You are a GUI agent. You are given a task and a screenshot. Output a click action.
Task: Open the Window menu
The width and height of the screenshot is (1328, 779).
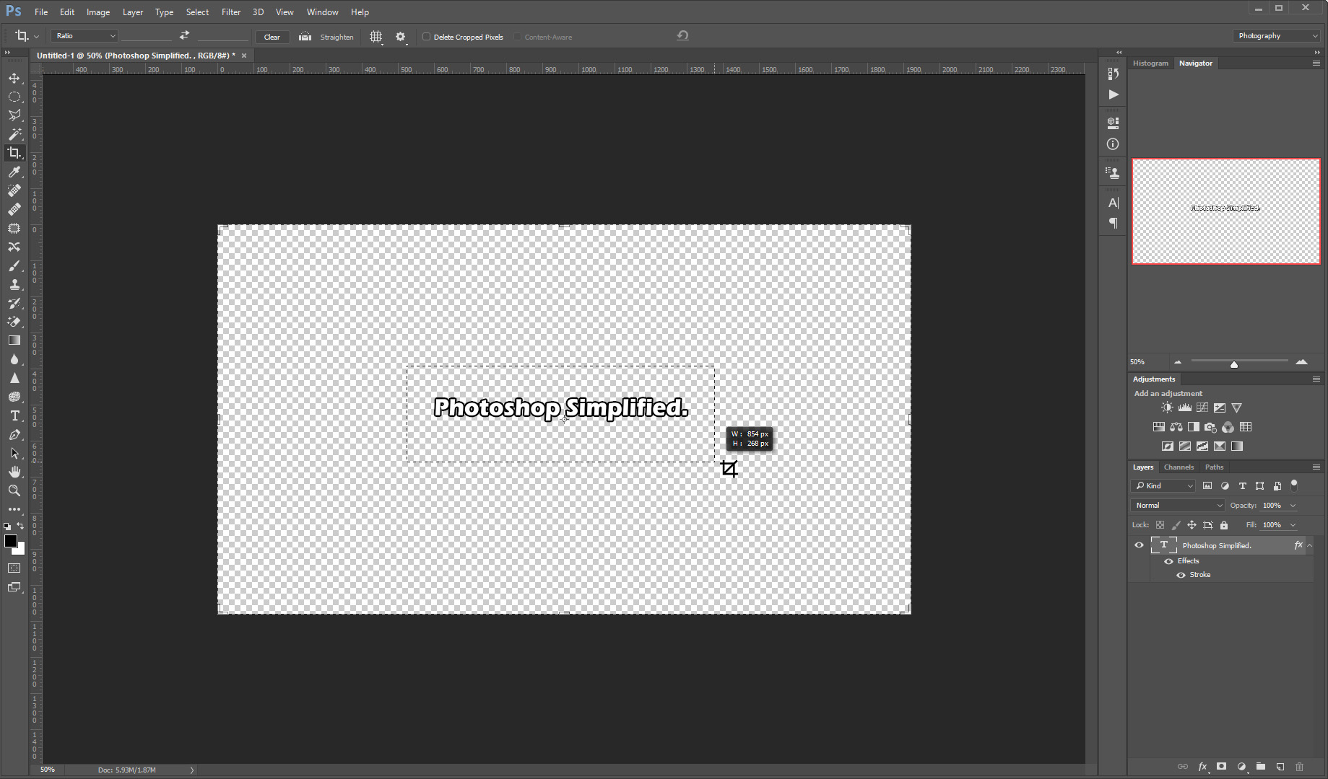(322, 12)
